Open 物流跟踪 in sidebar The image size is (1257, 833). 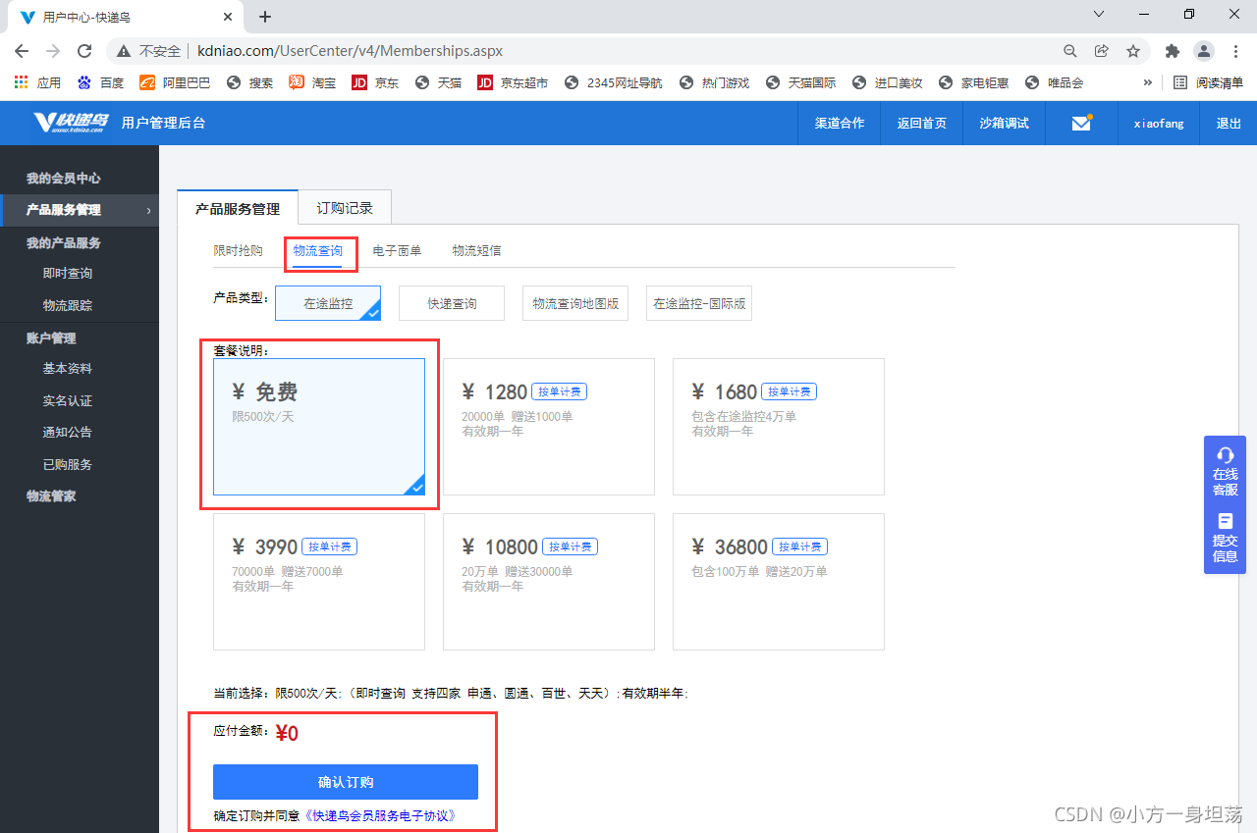(68, 305)
